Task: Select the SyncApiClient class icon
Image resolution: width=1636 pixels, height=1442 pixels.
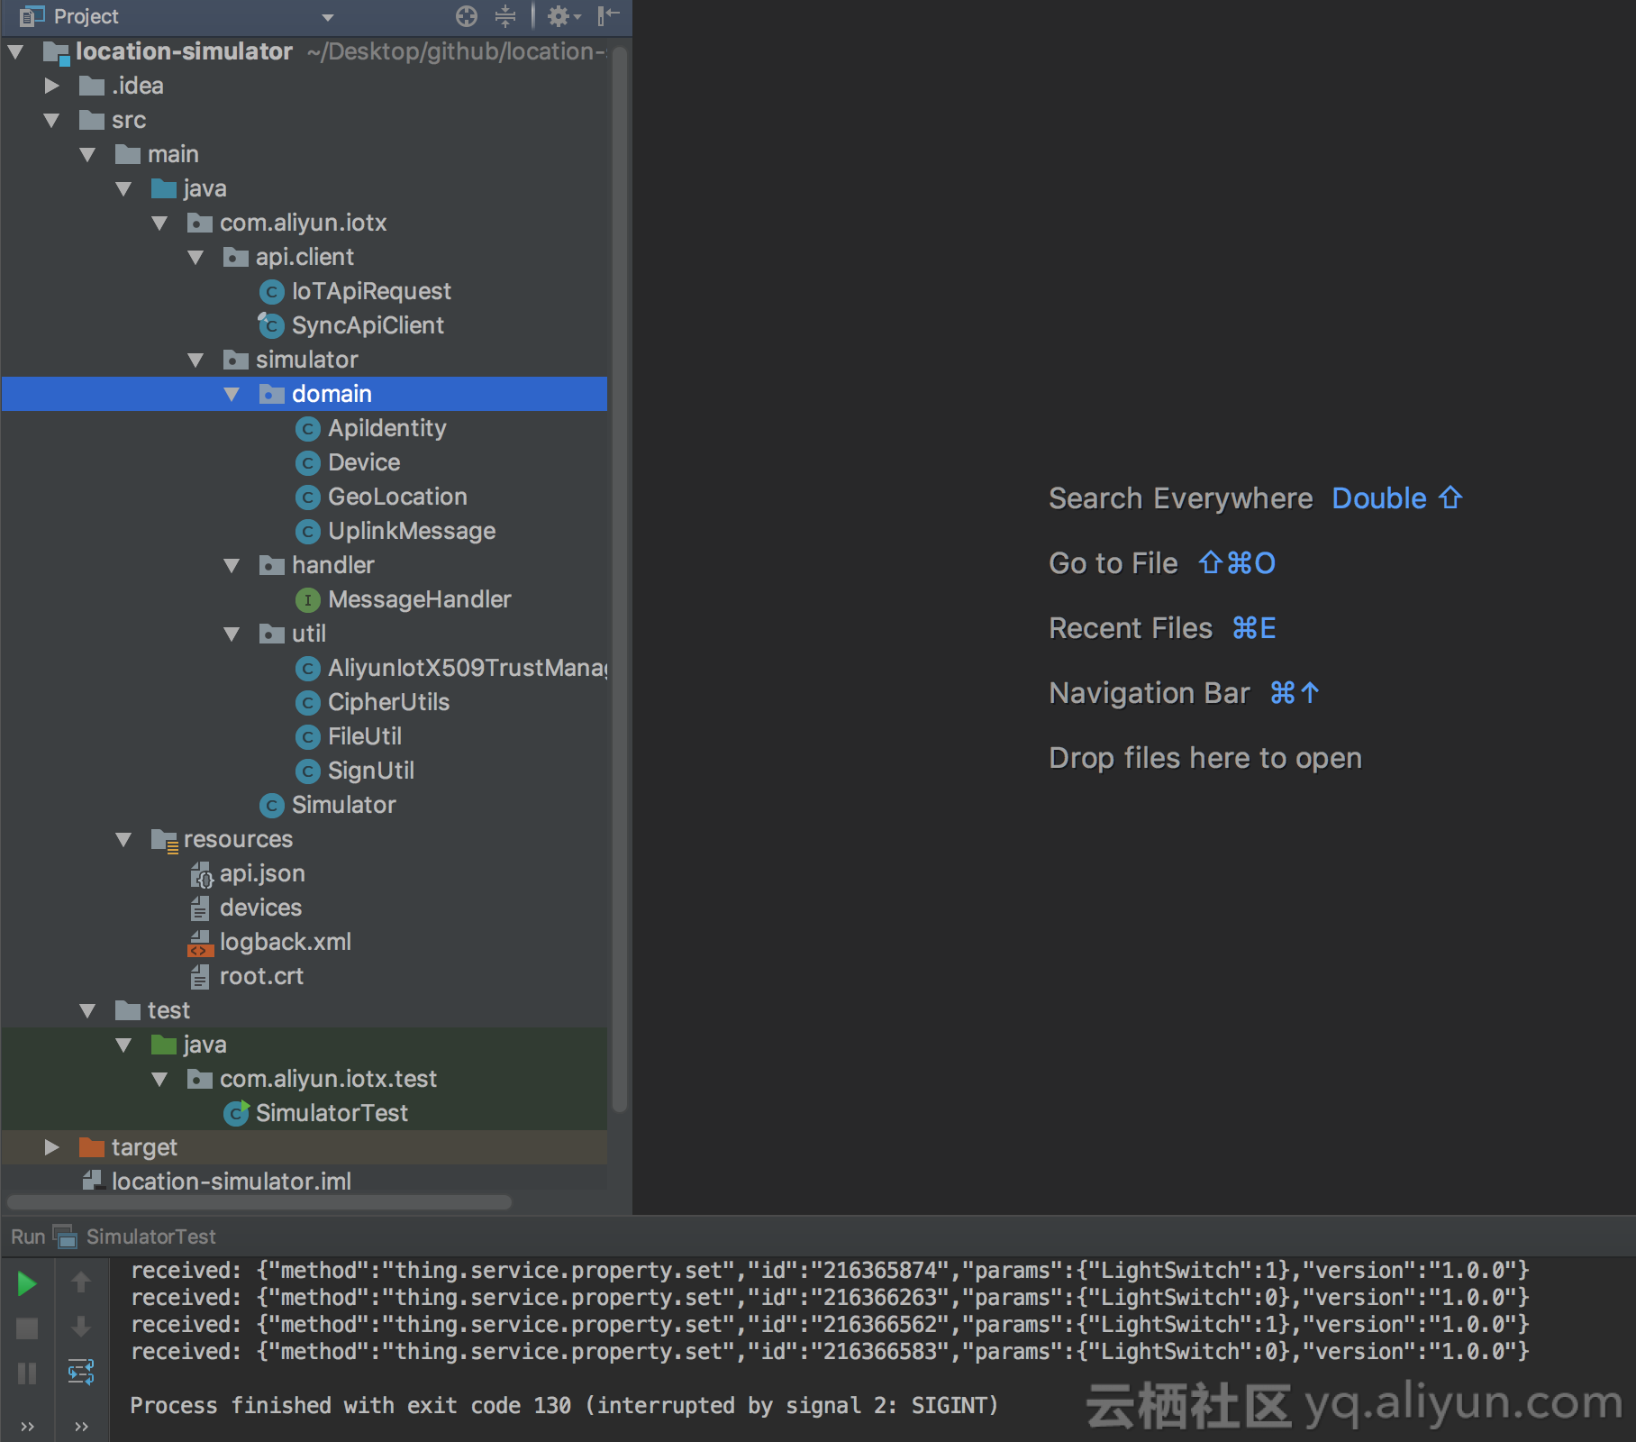Action: pos(271,324)
